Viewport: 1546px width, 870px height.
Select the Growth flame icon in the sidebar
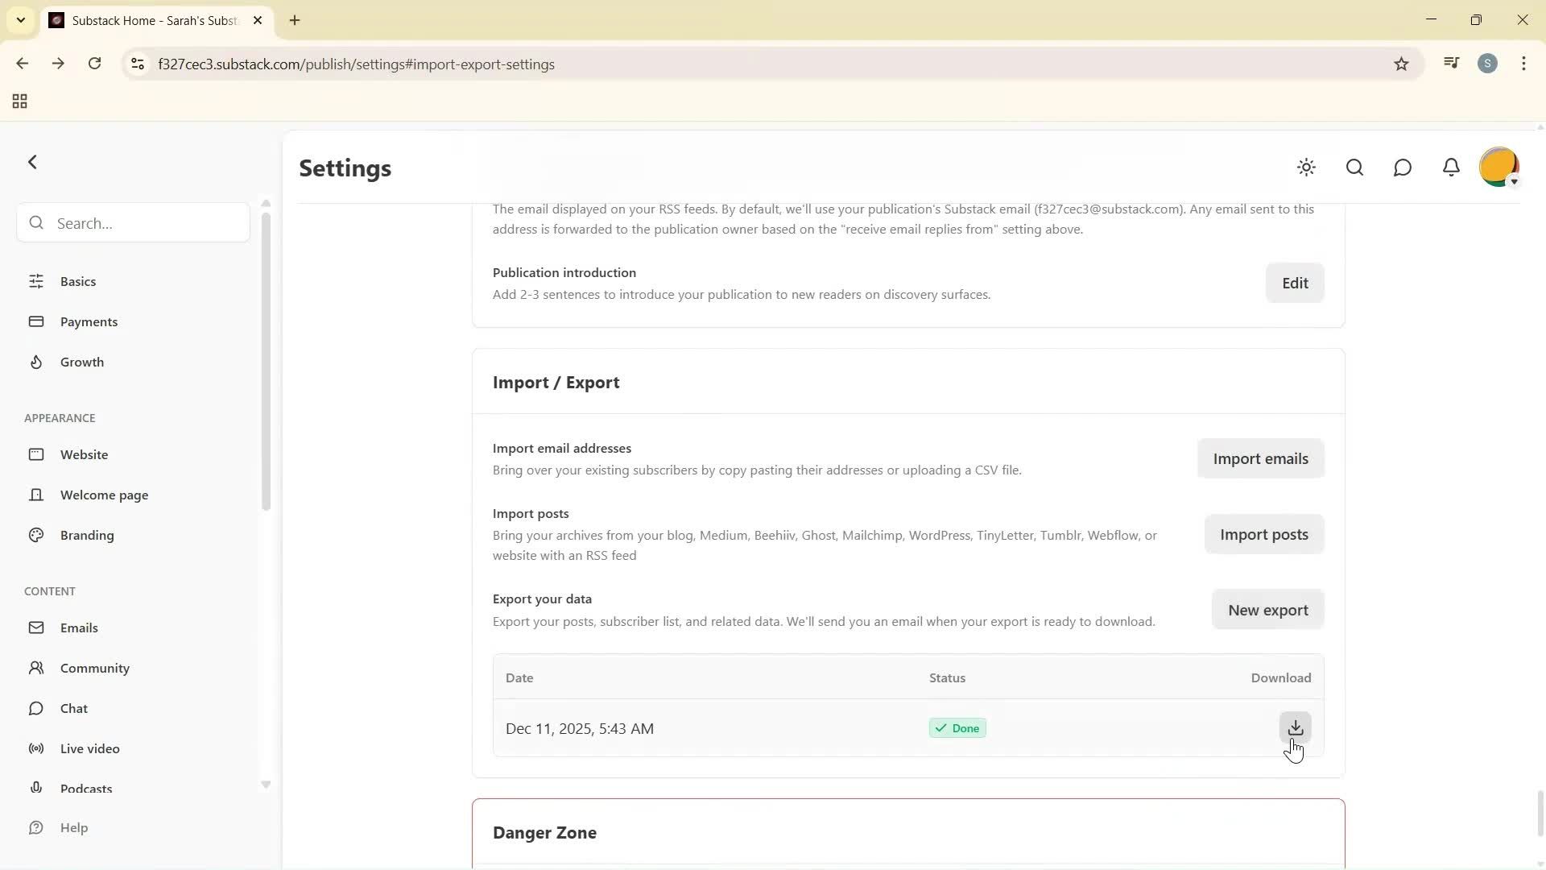pos(37,362)
